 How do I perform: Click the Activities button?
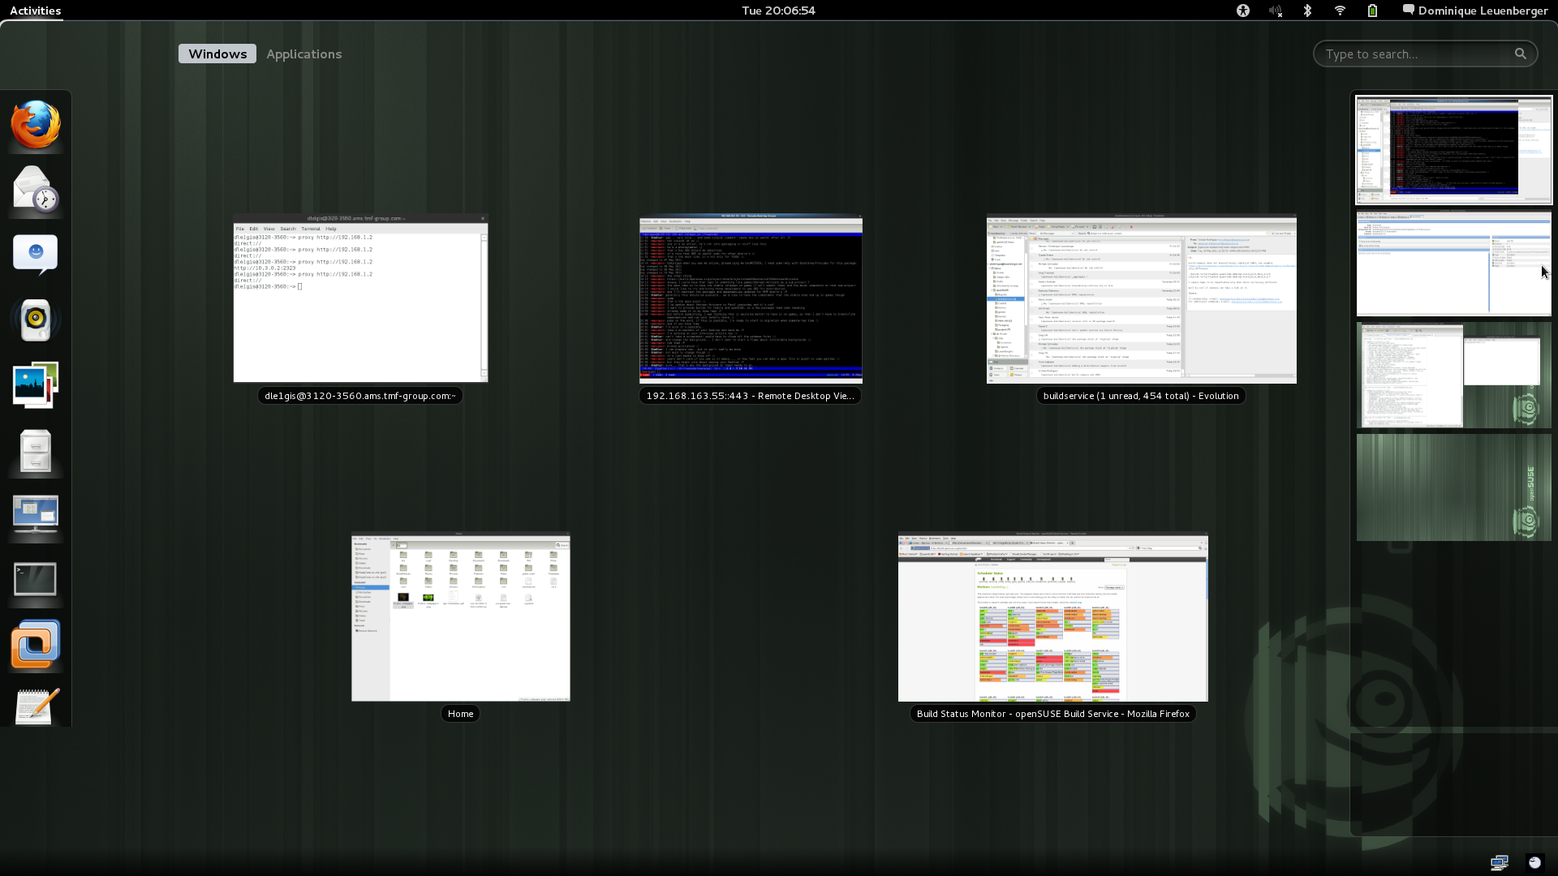point(33,11)
